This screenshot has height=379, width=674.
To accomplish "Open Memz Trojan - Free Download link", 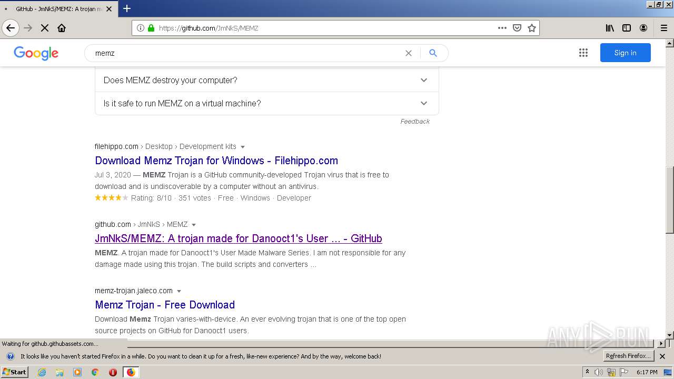I will point(165,305).
